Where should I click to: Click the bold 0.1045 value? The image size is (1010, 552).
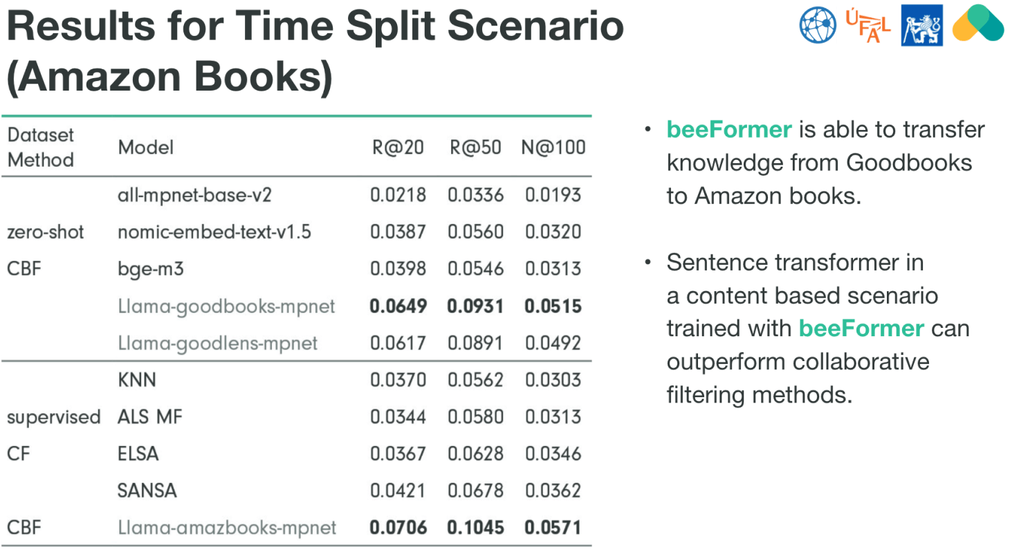pyautogui.click(x=475, y=528)
